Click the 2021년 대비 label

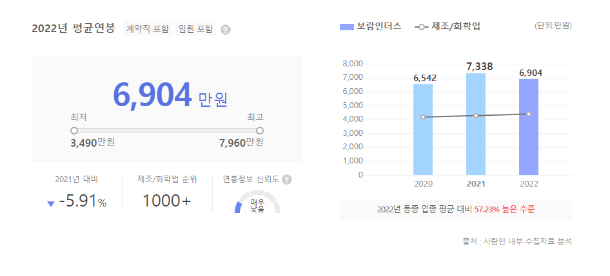tap(77, 179)
